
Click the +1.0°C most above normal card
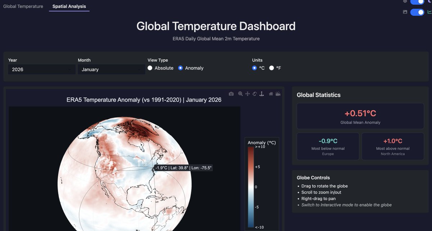(x=393, y=146)
